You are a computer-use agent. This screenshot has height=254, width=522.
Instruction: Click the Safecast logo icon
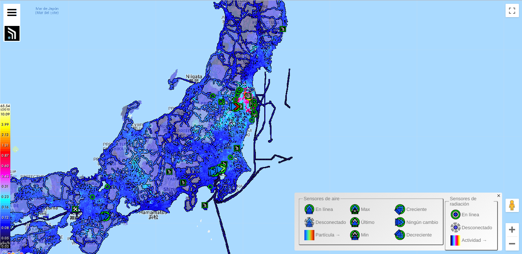tap(12, 34)
